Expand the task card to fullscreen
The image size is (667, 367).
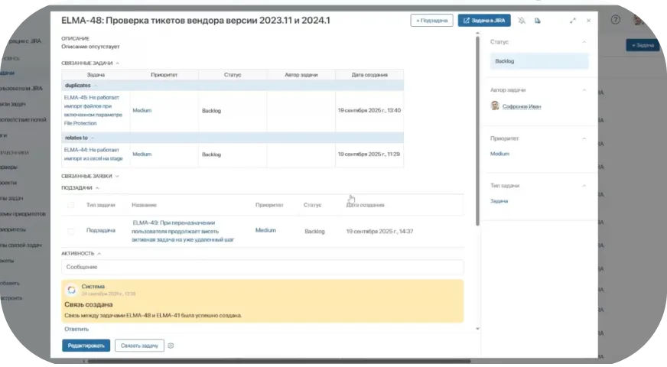click(x=573, y=21)
